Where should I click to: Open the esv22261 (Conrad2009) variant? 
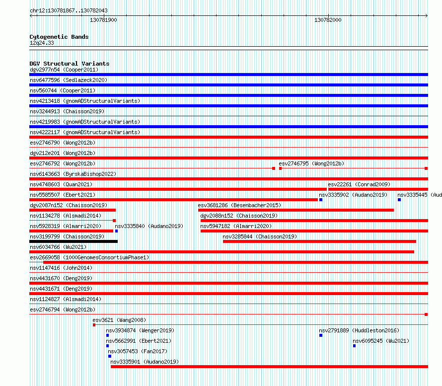pyautogui.click(x=359, y=184)
